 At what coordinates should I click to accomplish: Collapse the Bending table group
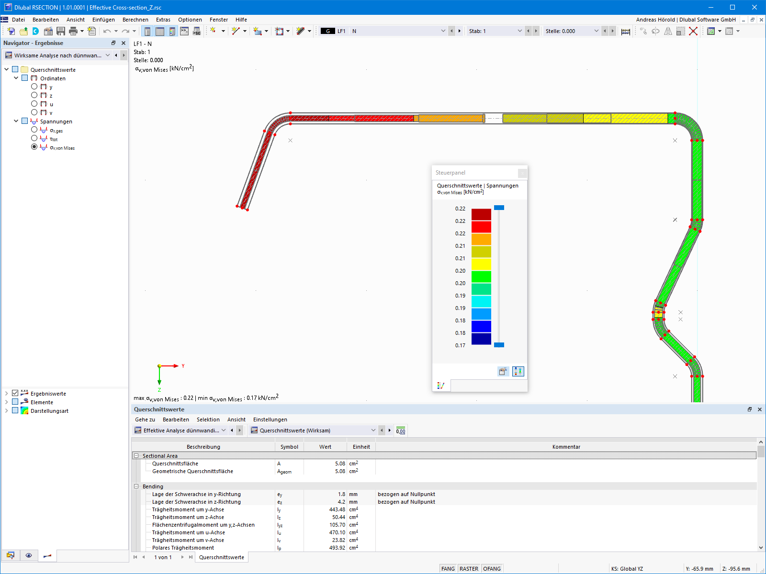[x=136, y=486]
